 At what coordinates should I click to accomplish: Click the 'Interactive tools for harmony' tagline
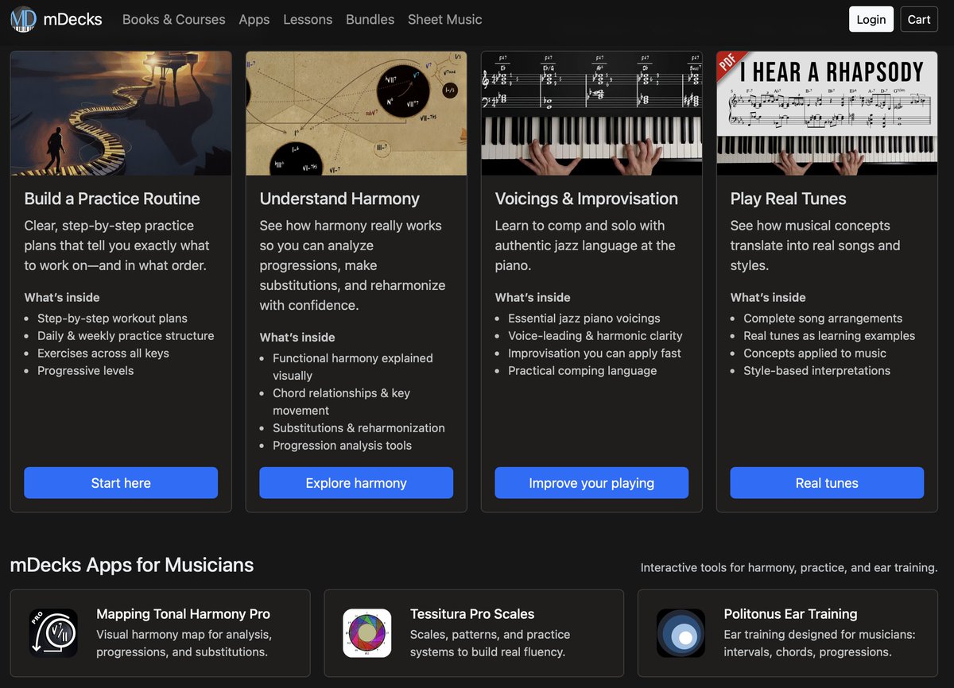point(789,567)
